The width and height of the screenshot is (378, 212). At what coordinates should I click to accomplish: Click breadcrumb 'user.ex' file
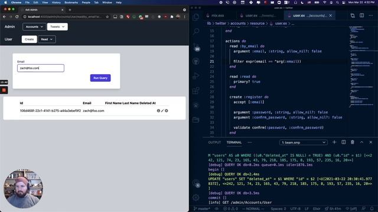click(x=281, y=24)
